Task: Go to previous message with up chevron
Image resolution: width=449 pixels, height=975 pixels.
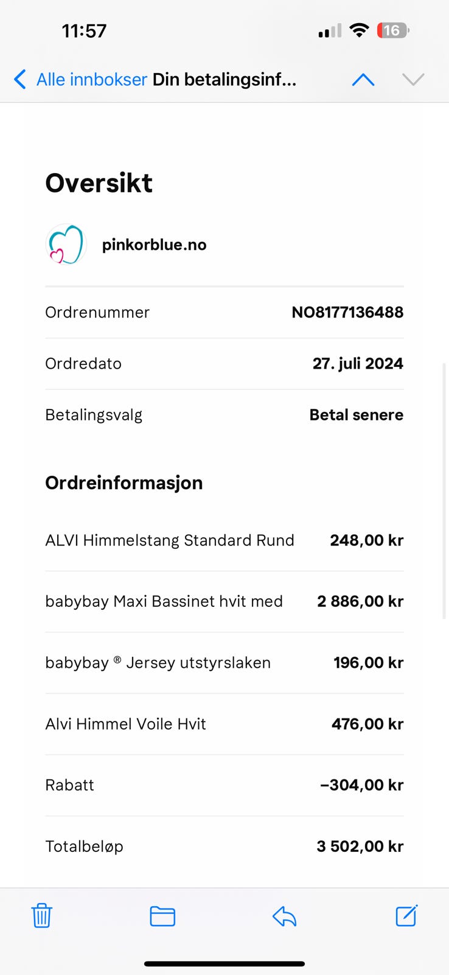Action: pos(363,80)
